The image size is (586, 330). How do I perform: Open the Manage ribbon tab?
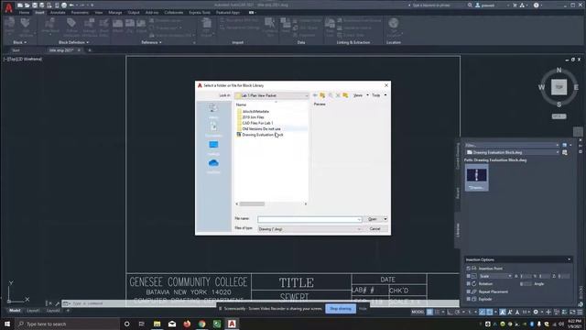[115, 12]
